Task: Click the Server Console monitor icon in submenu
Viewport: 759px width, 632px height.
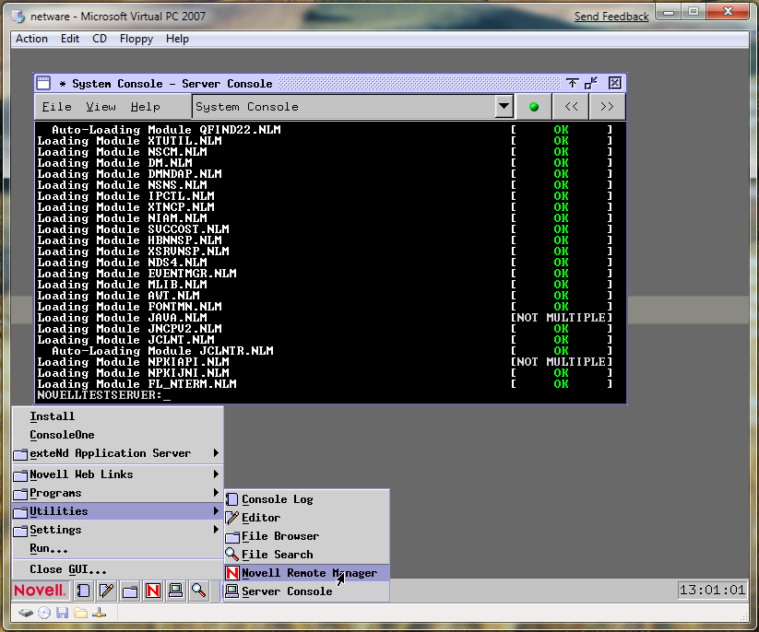Action: point(232,591)
